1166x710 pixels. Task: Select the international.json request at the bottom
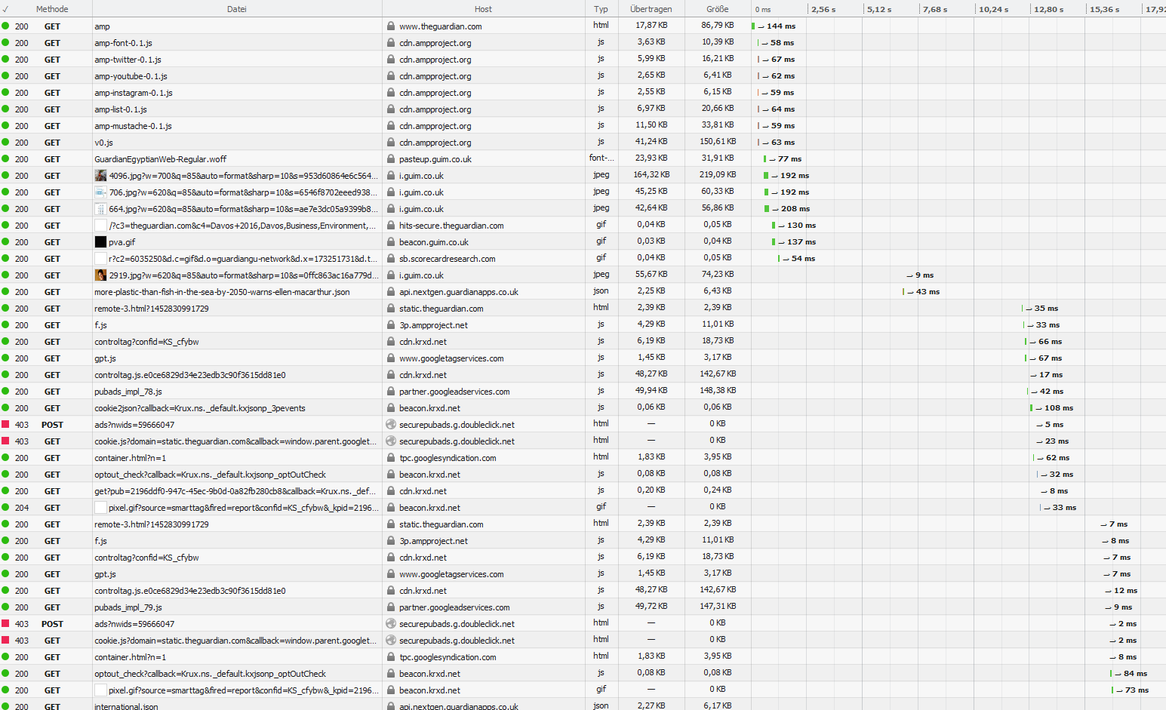pyautogui.click(x=126, y=706)
